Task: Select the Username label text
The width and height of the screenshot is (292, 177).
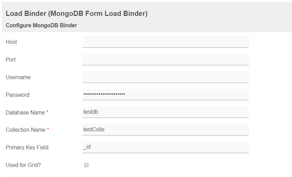Action: [18, 77]
